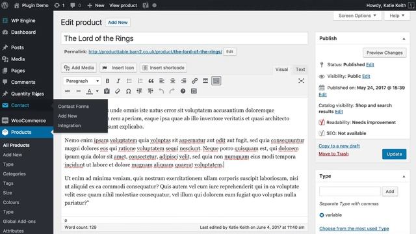Click Add Media button
416x234 pixels.
pyautogui.click(x=79, y=68)
